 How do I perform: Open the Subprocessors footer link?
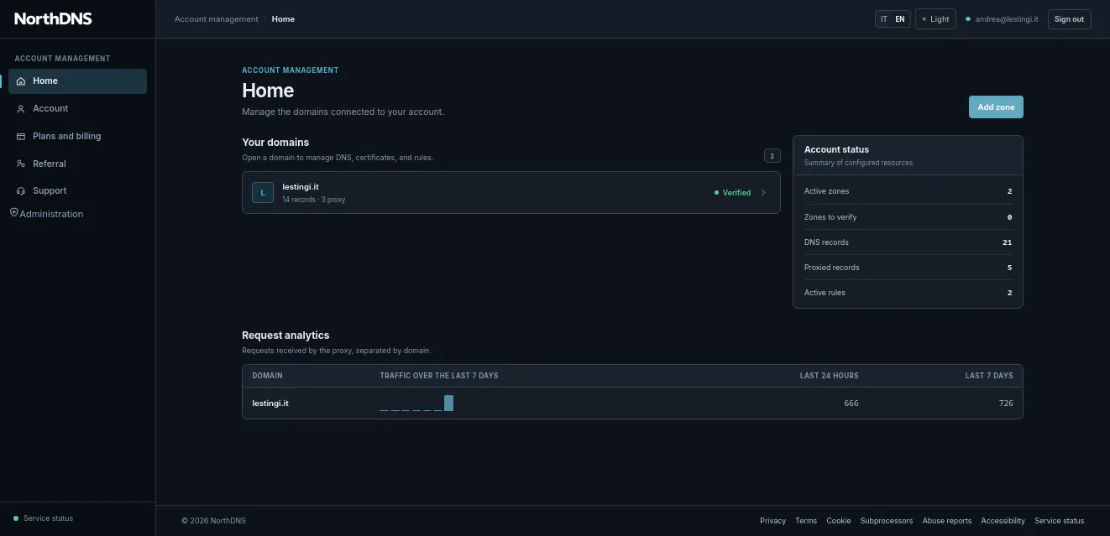887,521
